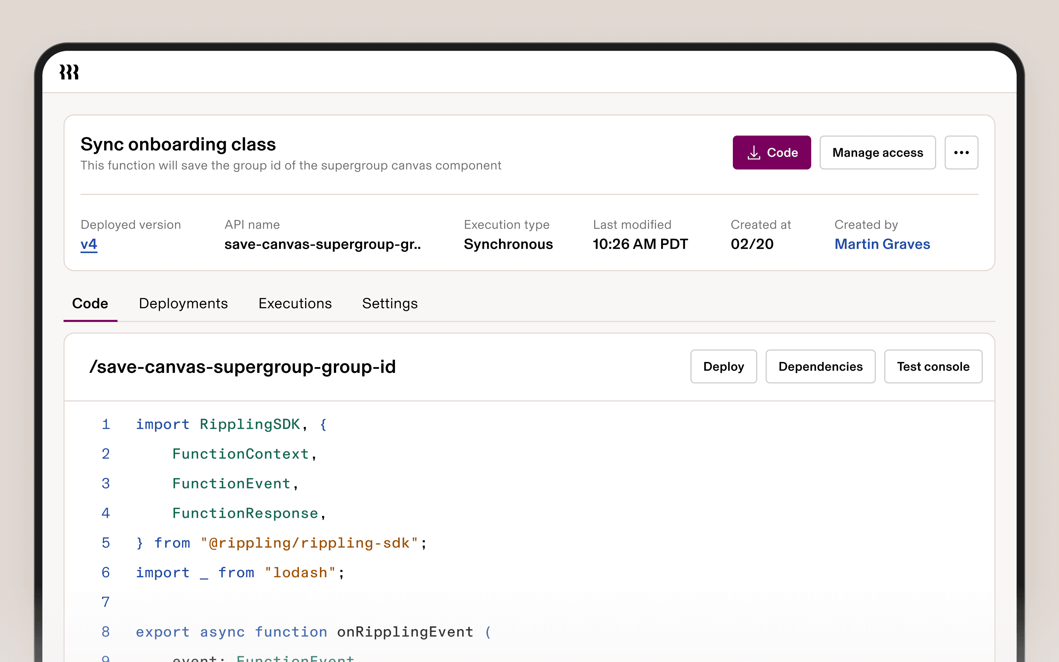Click the "@rippling/rippling-sdk" string on line 5
This screenshot has height=662, width=1059.
309,543
